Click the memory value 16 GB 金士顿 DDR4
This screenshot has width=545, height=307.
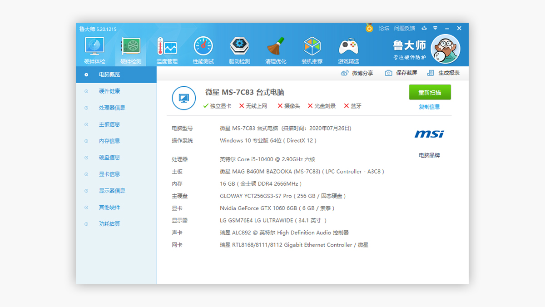(261, 184)
